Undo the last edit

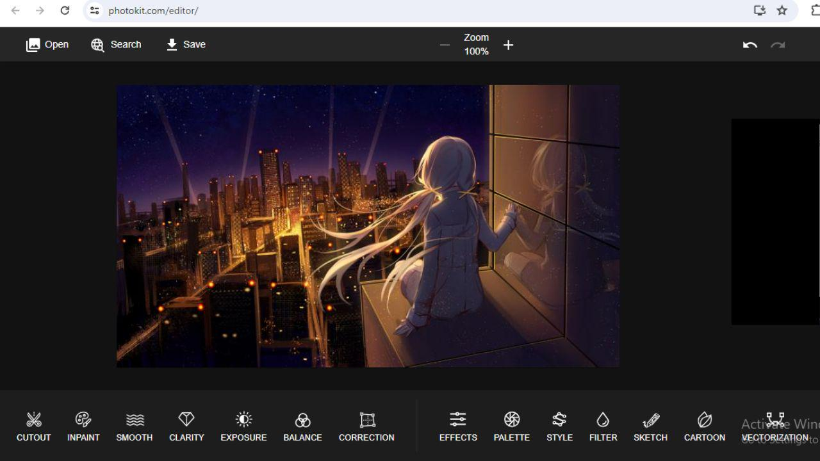[x=750, y=44]
